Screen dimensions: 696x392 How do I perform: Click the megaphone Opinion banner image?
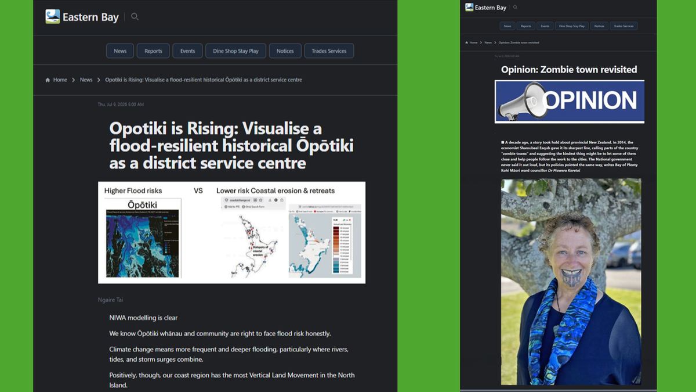pyautogui.click(x=570, y=101)
